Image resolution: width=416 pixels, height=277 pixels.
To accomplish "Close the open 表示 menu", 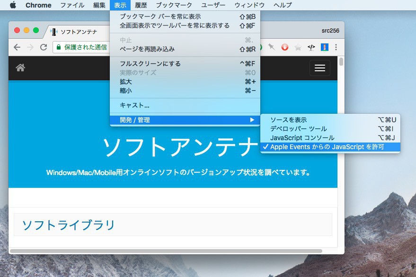I will click(x=120, y=5).
